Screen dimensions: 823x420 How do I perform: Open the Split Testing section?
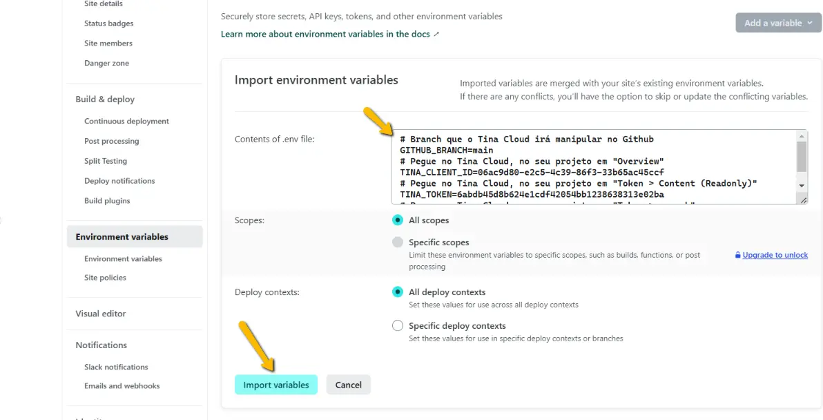click(x=106, y=160)
